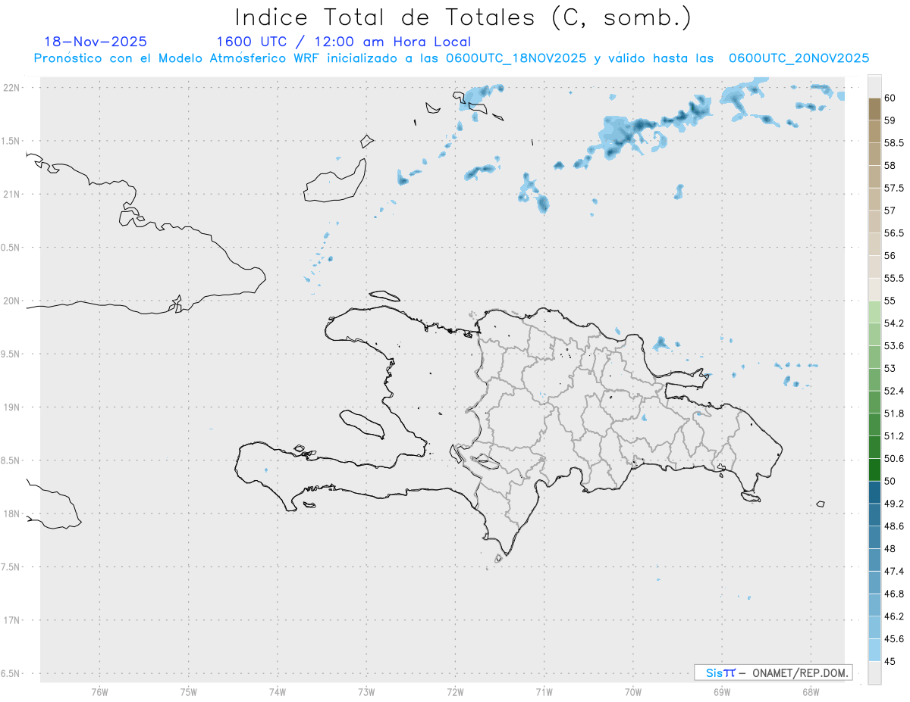Click the colorbar value '48.6'
The image size is (910, 702).
pos(894,526)
